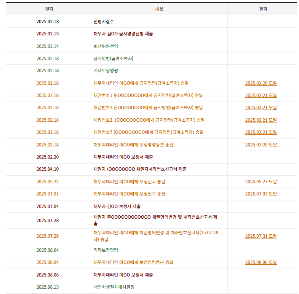Select 보정권고 송달 entry dated 2025.05.22
This screenshot has width=299, height=294.
[x=129, y=182]
